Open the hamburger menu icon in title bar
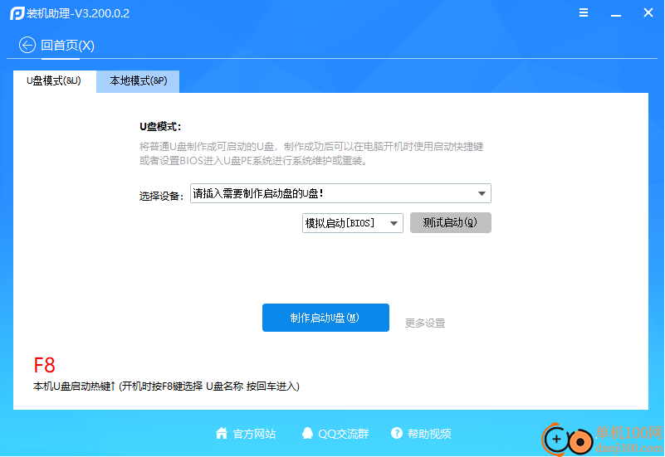 584,12
